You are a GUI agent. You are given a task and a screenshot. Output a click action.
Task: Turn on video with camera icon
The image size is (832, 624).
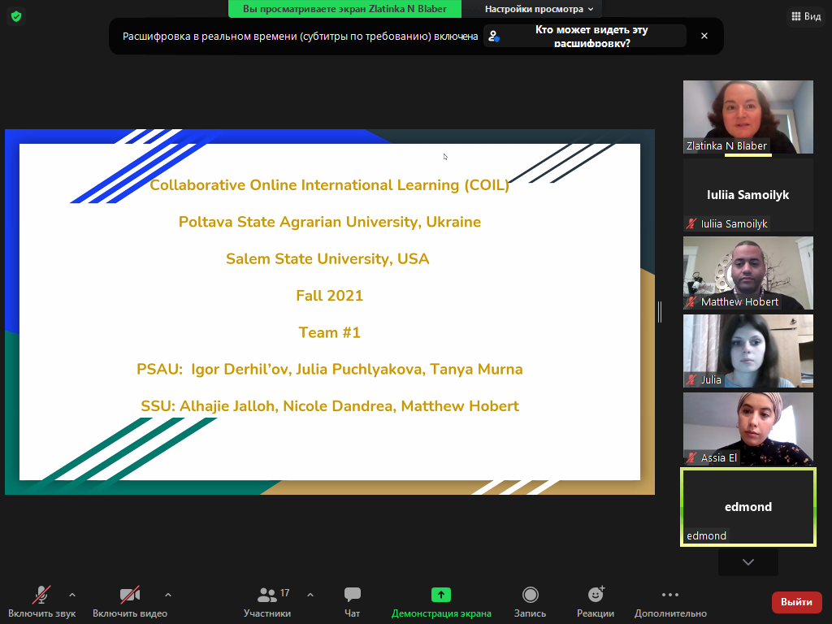pos(130,595)
